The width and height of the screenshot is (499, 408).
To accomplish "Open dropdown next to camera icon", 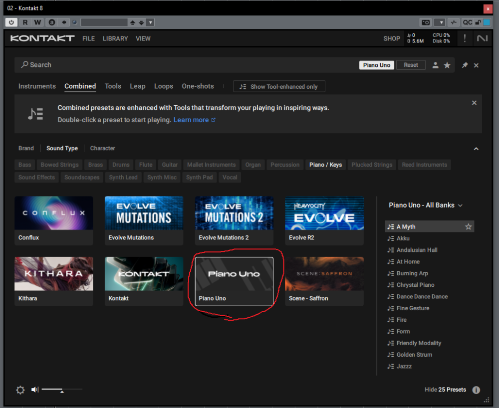I will coord(441,22).
